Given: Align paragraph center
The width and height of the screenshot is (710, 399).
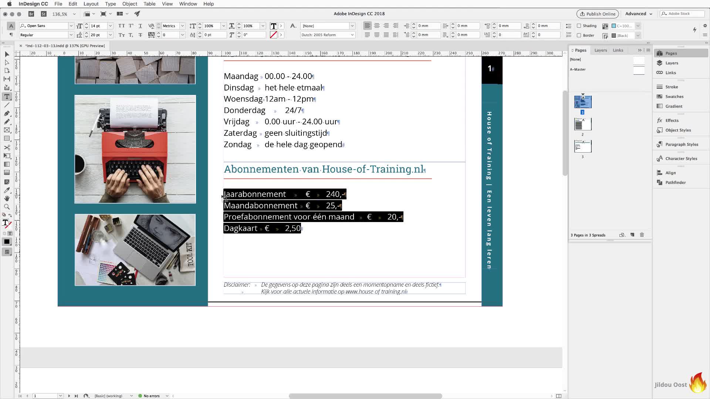Looking at the screenshot, I should tap(376, 25).
